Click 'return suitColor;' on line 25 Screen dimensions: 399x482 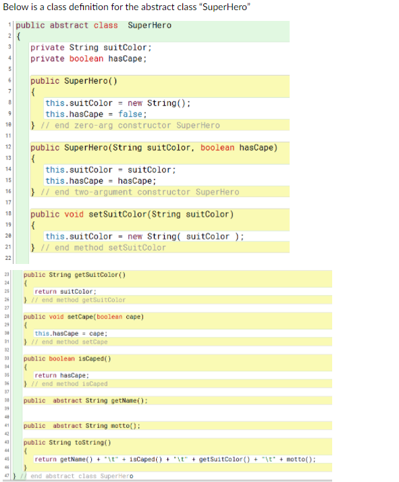[65, 292]
